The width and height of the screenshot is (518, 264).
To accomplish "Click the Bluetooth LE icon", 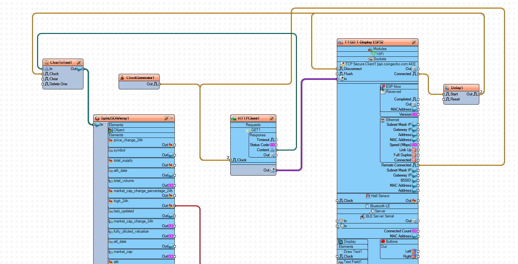I will coord(367,206).
